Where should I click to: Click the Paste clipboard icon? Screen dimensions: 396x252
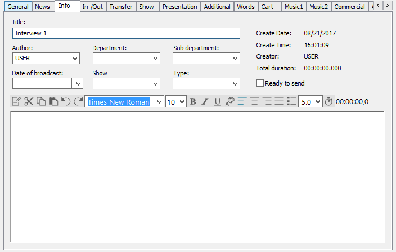pos(53,102)
